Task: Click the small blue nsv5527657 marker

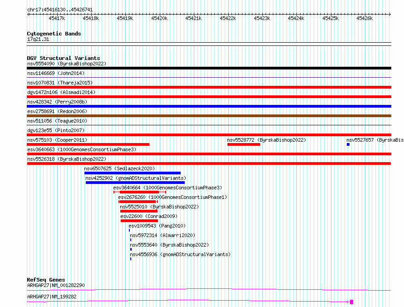Action: point(348,144)
